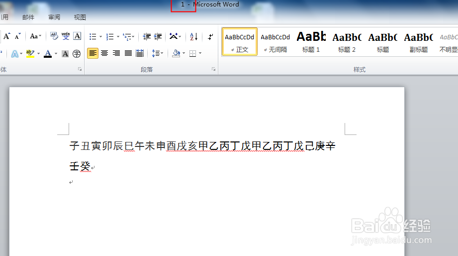Select the 无间隔 style
This screenshot has width=458, height=256.
pos(275,41)
